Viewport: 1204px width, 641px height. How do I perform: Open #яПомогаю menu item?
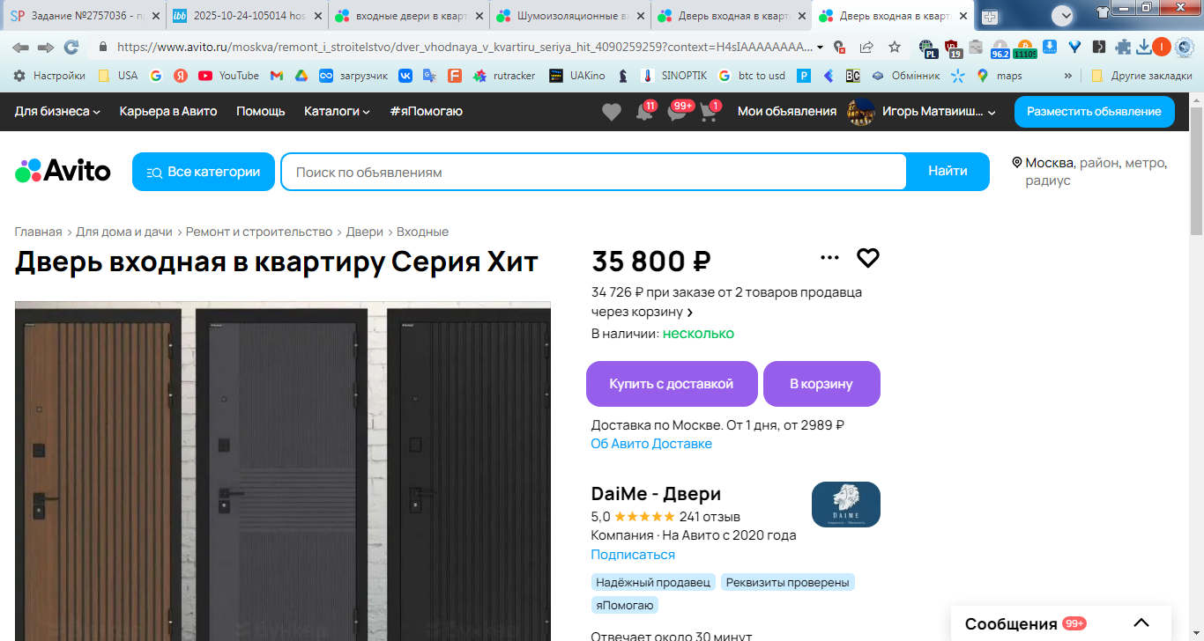click(x=426, y=111)
